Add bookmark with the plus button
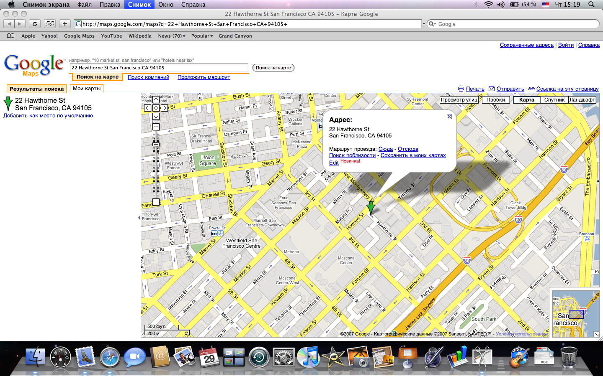Image resolution: width=603 pixels, height=376 pixels. [x=65, y=24]
